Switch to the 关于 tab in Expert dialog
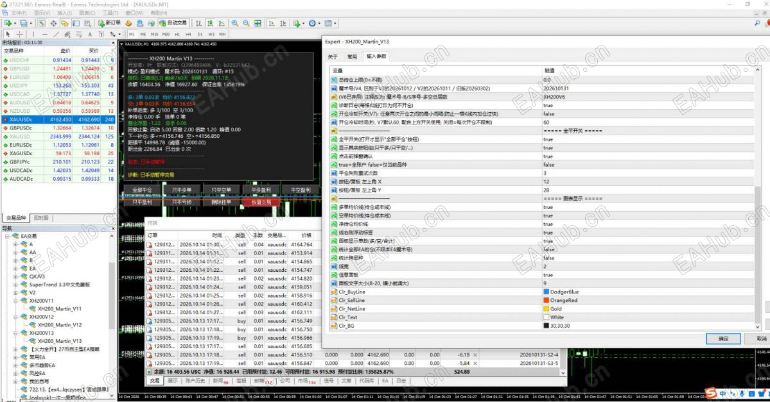Screen dimensions: 770x402 click(333, 57)
